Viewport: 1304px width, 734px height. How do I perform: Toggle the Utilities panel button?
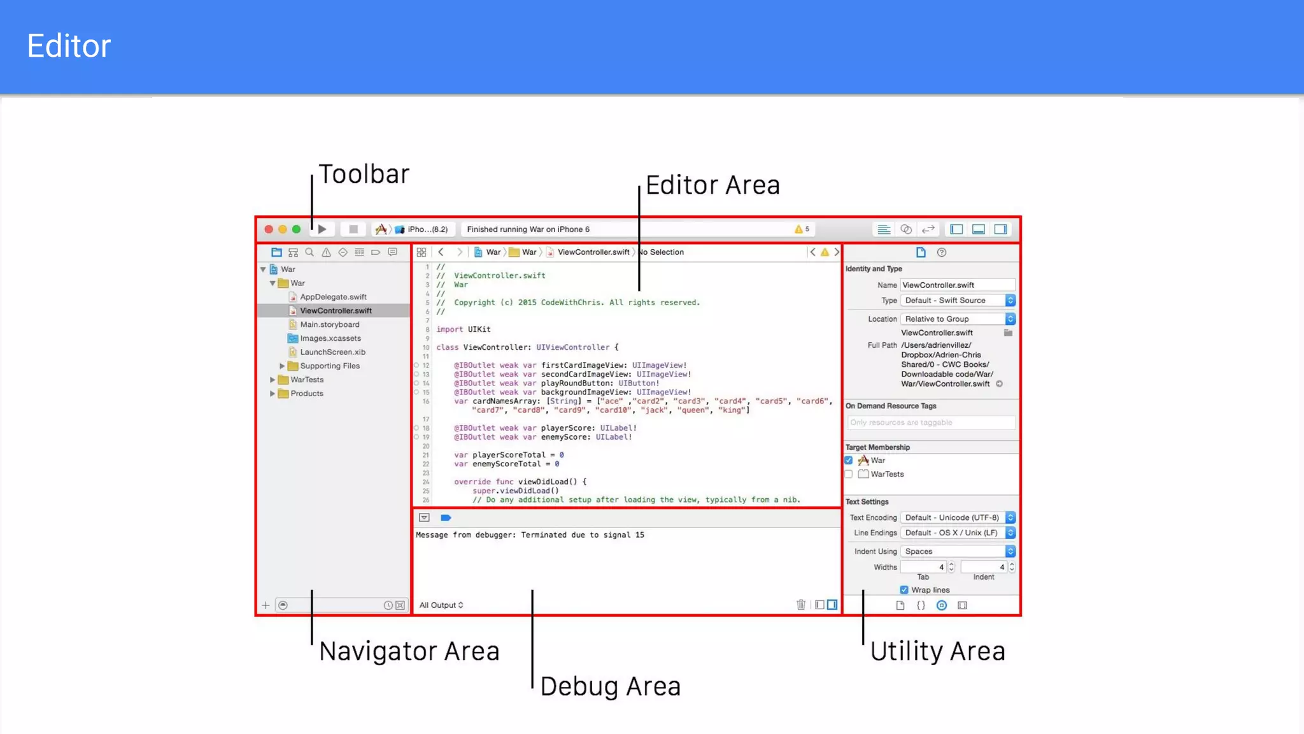1001,229
